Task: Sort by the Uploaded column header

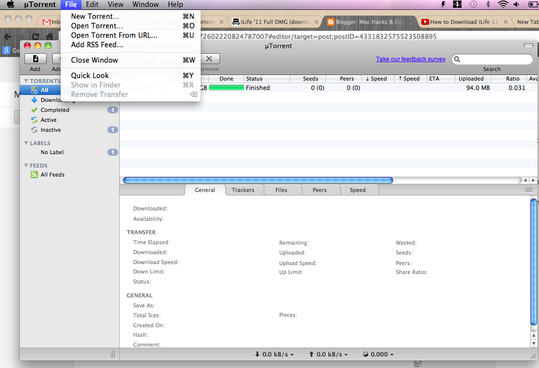Action: tap(472, 79)
